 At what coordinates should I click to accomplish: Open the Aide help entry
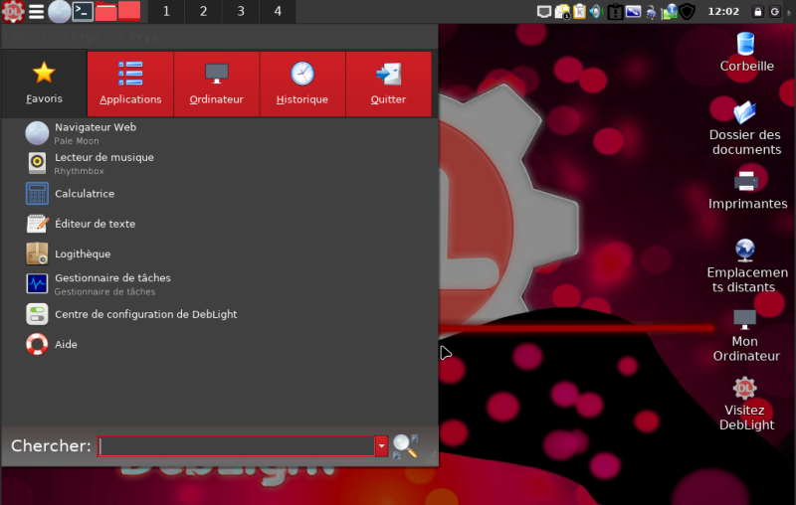[x=66, y=344]
